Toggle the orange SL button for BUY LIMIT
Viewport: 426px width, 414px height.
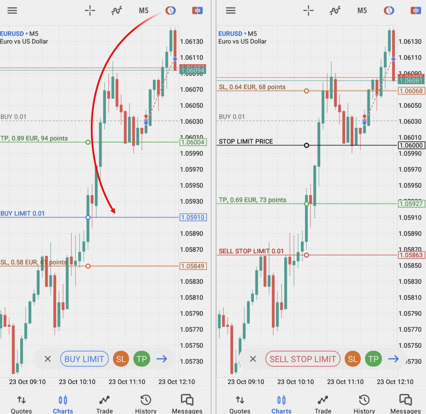[x=121, y=359]
